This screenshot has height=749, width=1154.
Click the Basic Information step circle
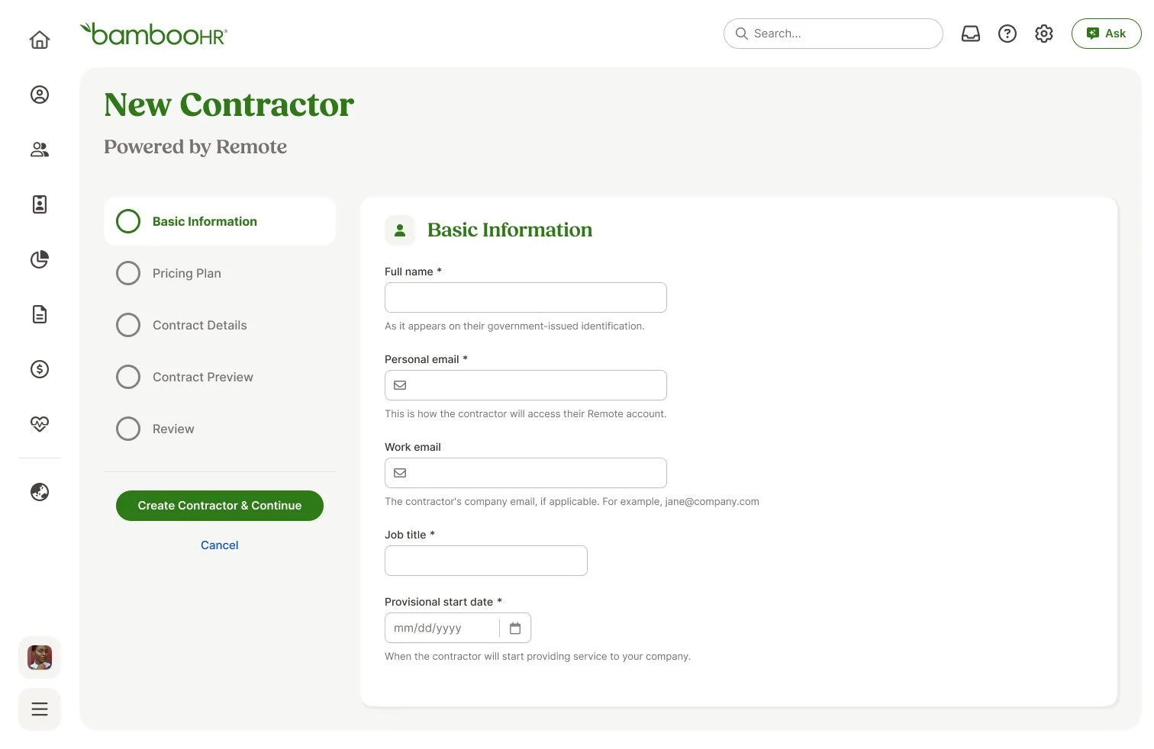128,221
